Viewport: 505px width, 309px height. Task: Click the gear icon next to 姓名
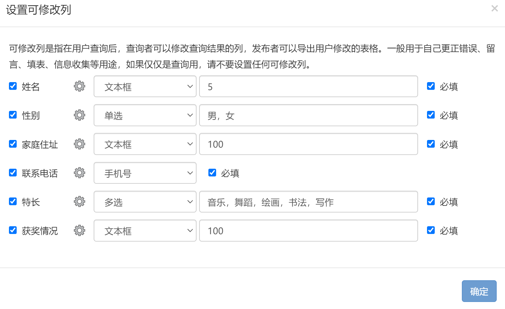[79, 86]
